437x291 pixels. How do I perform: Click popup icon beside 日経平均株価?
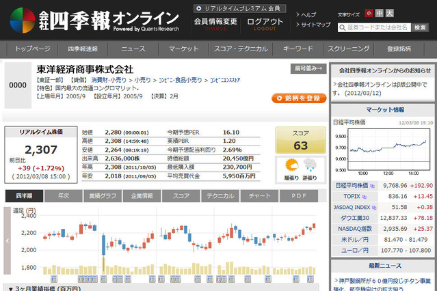(x=372, y=186)
